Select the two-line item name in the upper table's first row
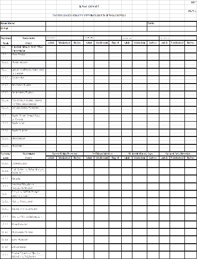 pos(27,49)
